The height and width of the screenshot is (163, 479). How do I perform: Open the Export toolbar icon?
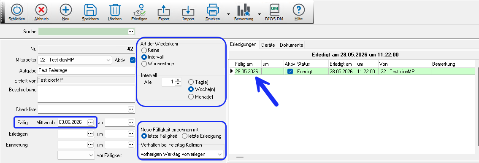click(x=164, y=11)
